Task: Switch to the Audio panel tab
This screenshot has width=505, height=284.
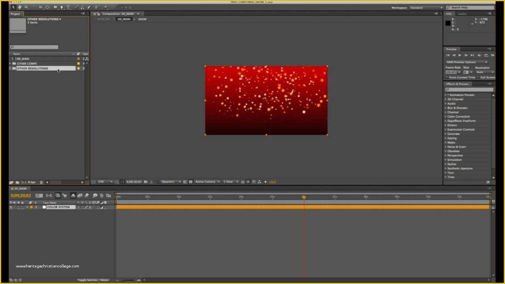Action: (x=462, y=14)
